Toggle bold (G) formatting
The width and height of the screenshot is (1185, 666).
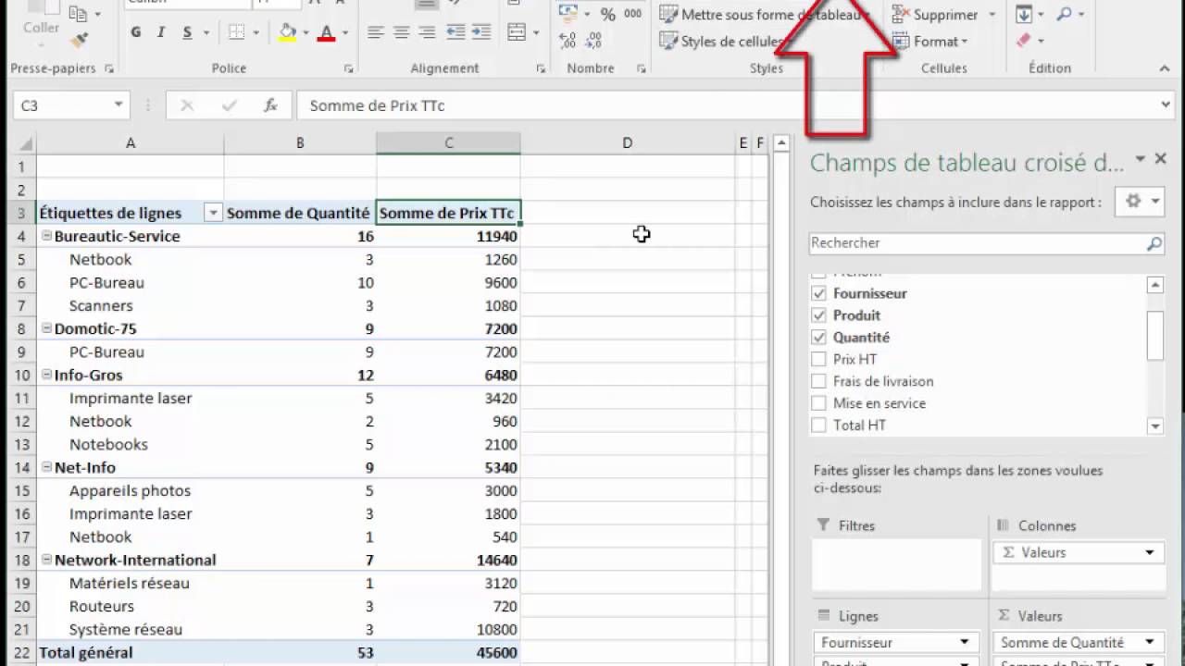point(136,32)
